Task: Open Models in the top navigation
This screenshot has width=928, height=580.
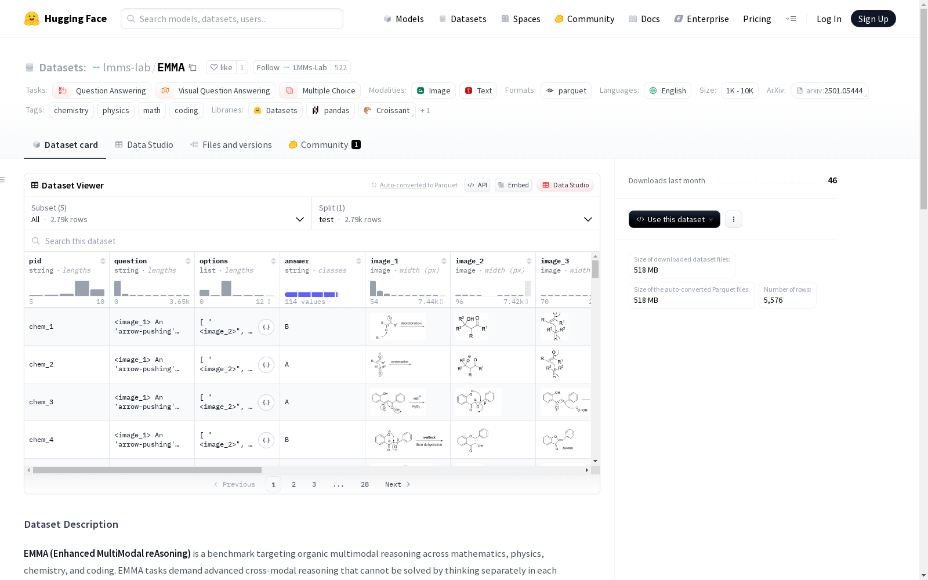Action: tap(404, 19)
